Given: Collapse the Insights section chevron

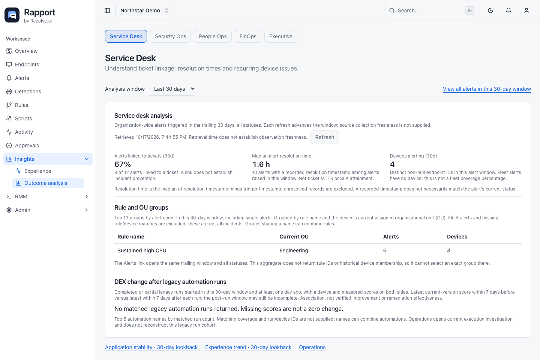Looking at the screenshot, I should coord(87,159).
